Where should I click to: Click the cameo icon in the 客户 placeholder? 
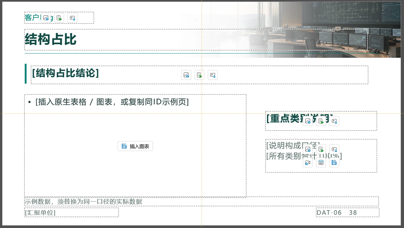click(x=72, y=18)
